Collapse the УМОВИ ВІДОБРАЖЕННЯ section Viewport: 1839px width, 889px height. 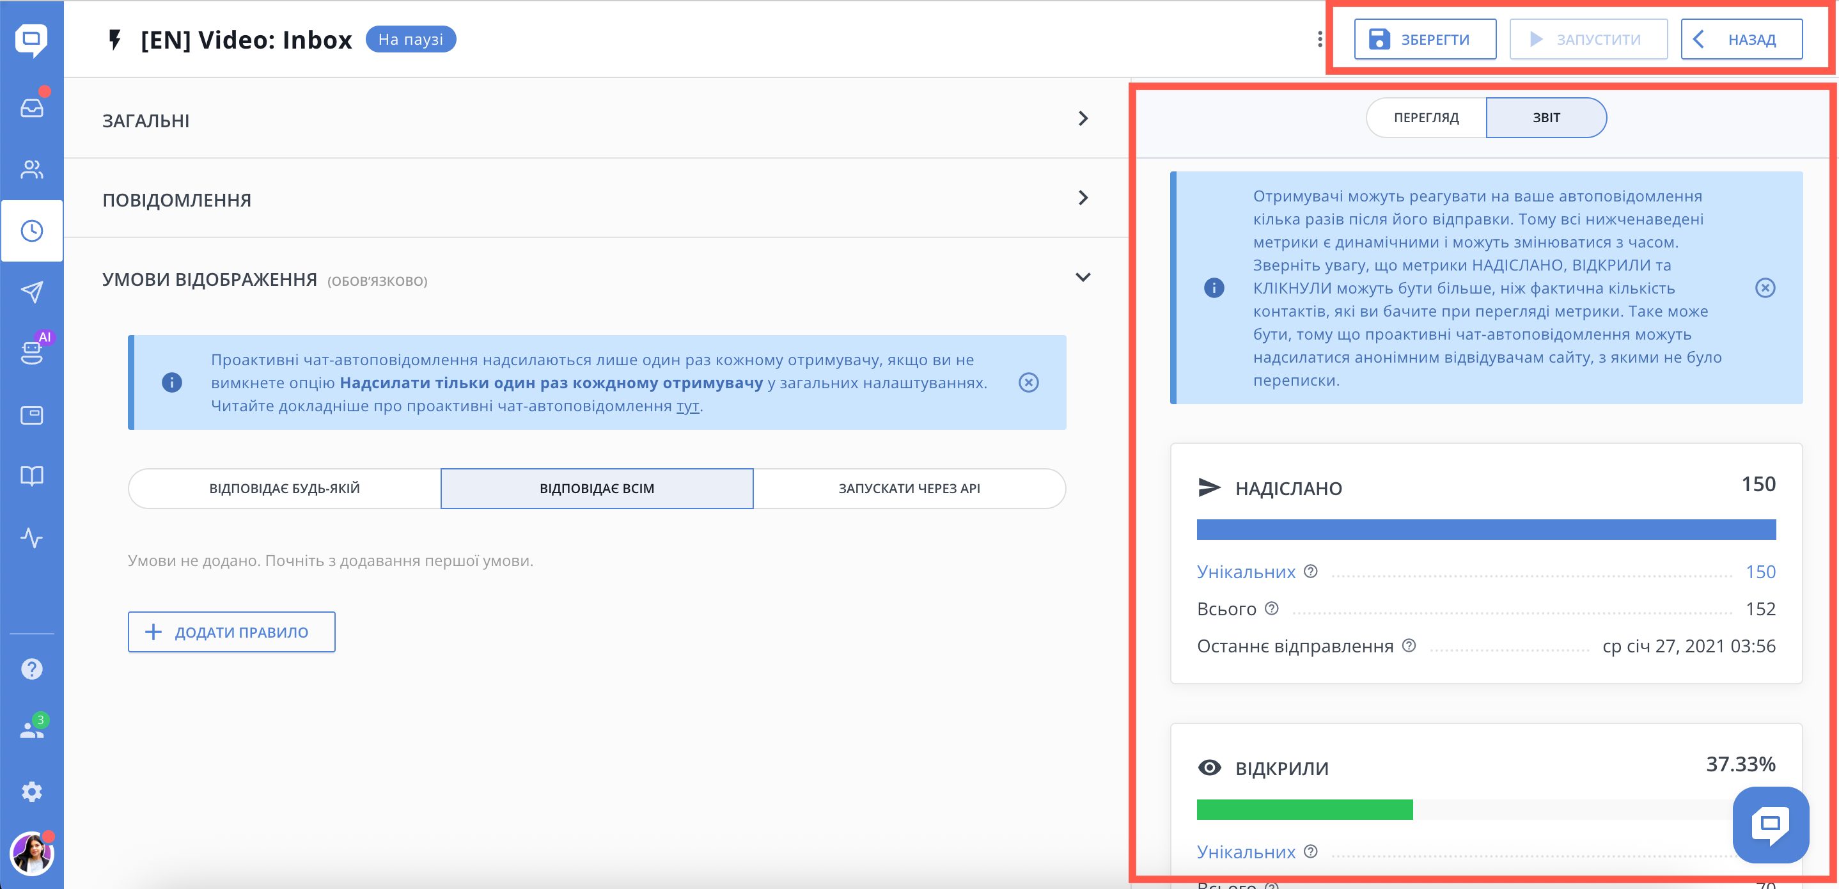tap(597, 278)
